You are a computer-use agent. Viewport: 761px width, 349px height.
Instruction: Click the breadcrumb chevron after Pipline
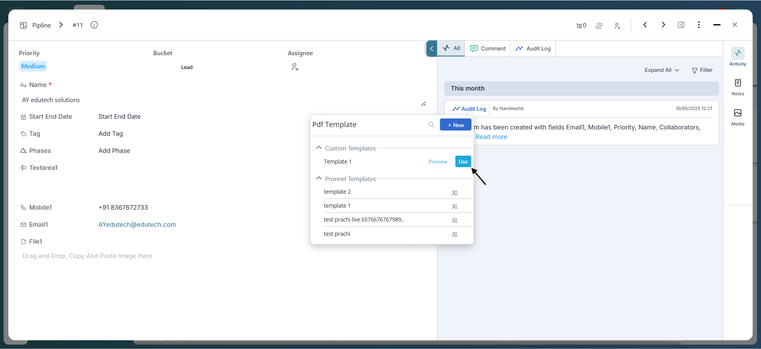(x=61, y=25)
